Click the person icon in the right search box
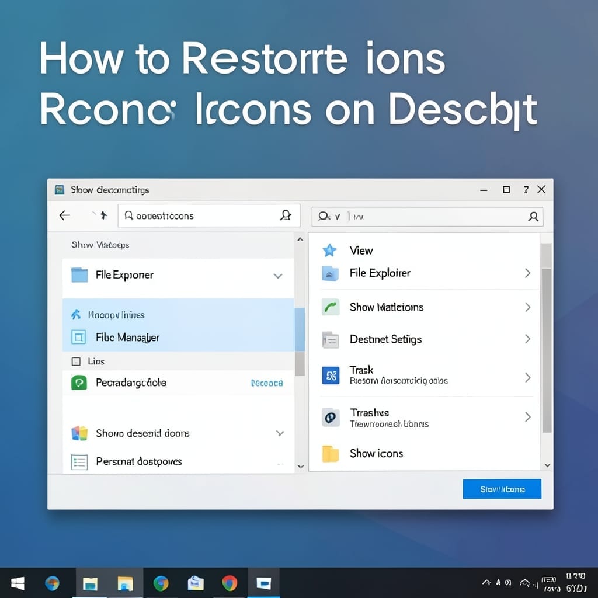Image resolution: width=598 pixels, height=598 pixels. pos(533,217)
